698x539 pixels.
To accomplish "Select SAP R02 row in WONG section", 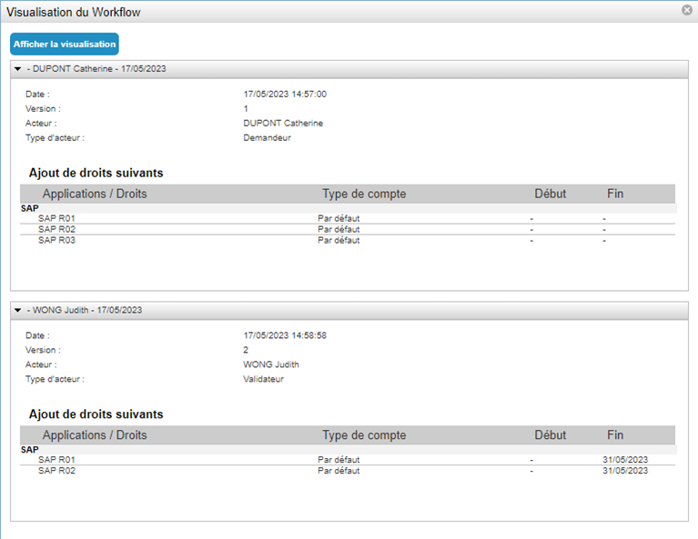I will tap(348, 471).
